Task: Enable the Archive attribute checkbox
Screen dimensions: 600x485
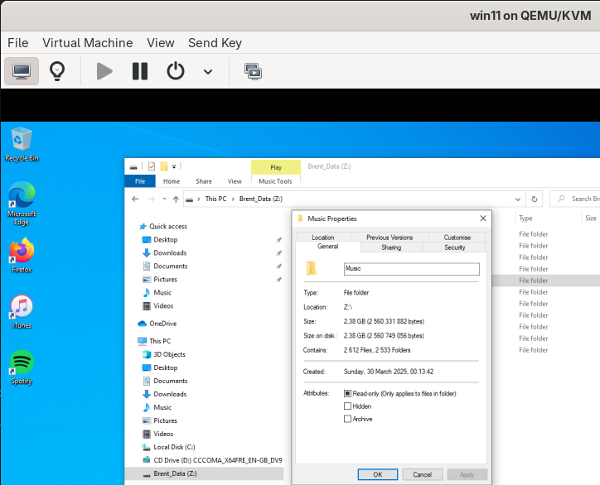Action: click(x=347, y=419)
